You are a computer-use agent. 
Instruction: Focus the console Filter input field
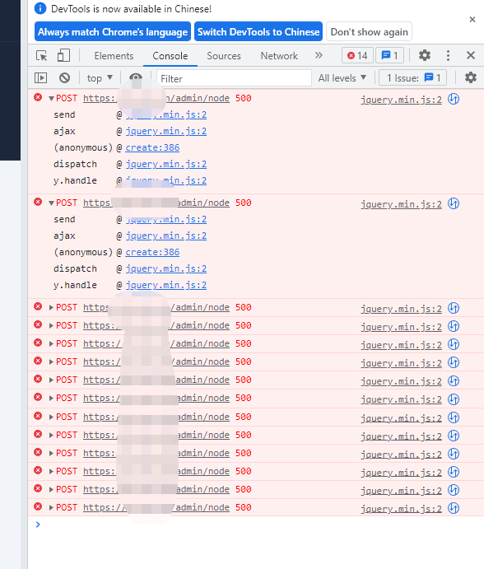point(234,78)
